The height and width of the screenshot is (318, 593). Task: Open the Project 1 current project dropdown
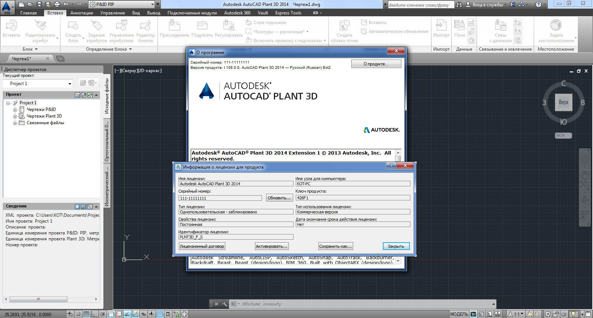click(x=70, y=84)
